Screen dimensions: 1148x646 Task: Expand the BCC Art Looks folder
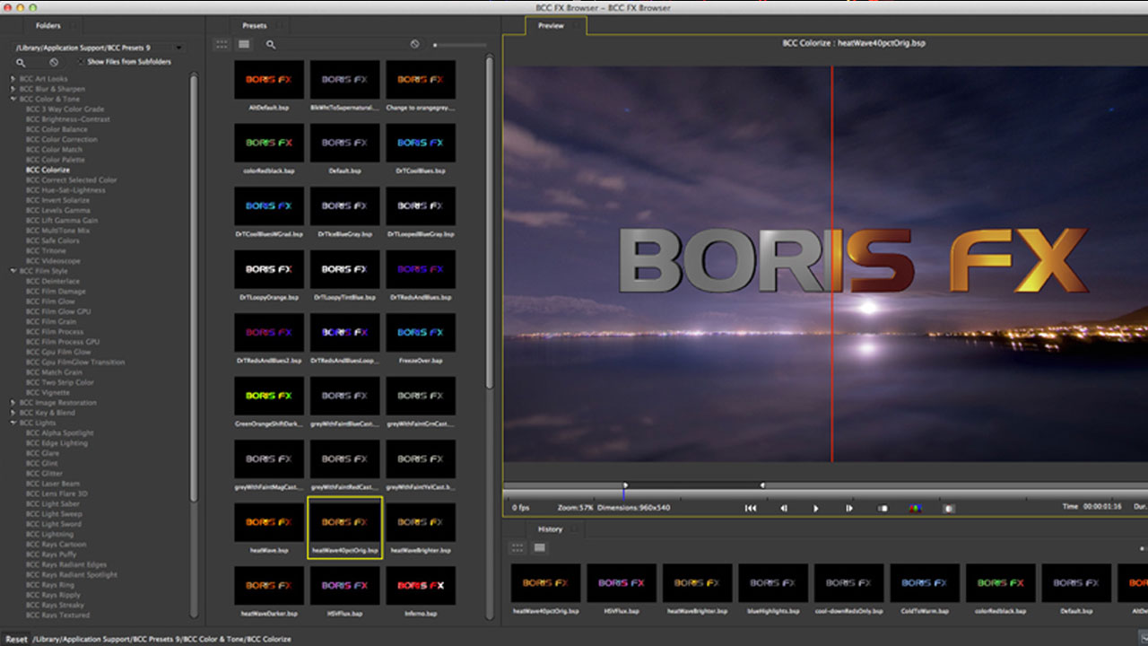tap(13, 79)
